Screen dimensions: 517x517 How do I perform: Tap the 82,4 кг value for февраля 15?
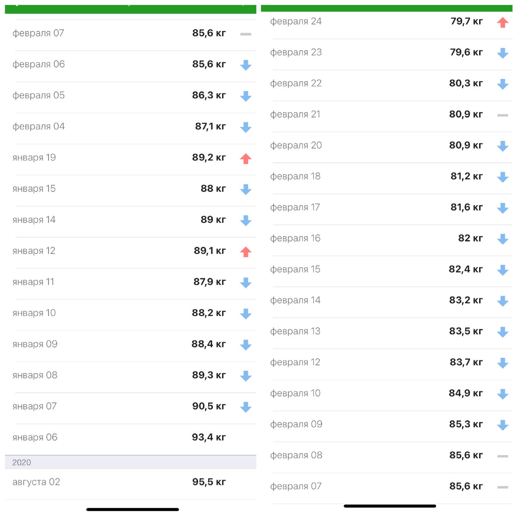[465, 269]
